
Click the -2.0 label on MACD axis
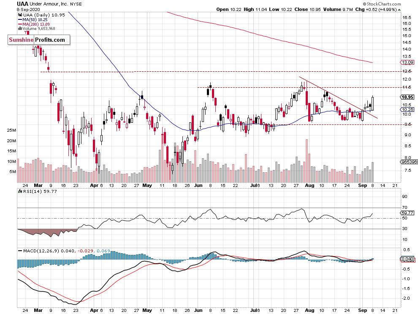pyautogui.click(x=406, y=298)
